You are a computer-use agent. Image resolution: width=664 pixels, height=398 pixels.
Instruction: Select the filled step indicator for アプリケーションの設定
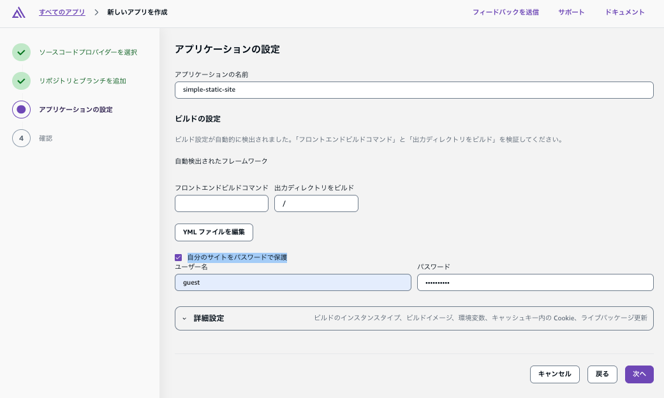21,110
